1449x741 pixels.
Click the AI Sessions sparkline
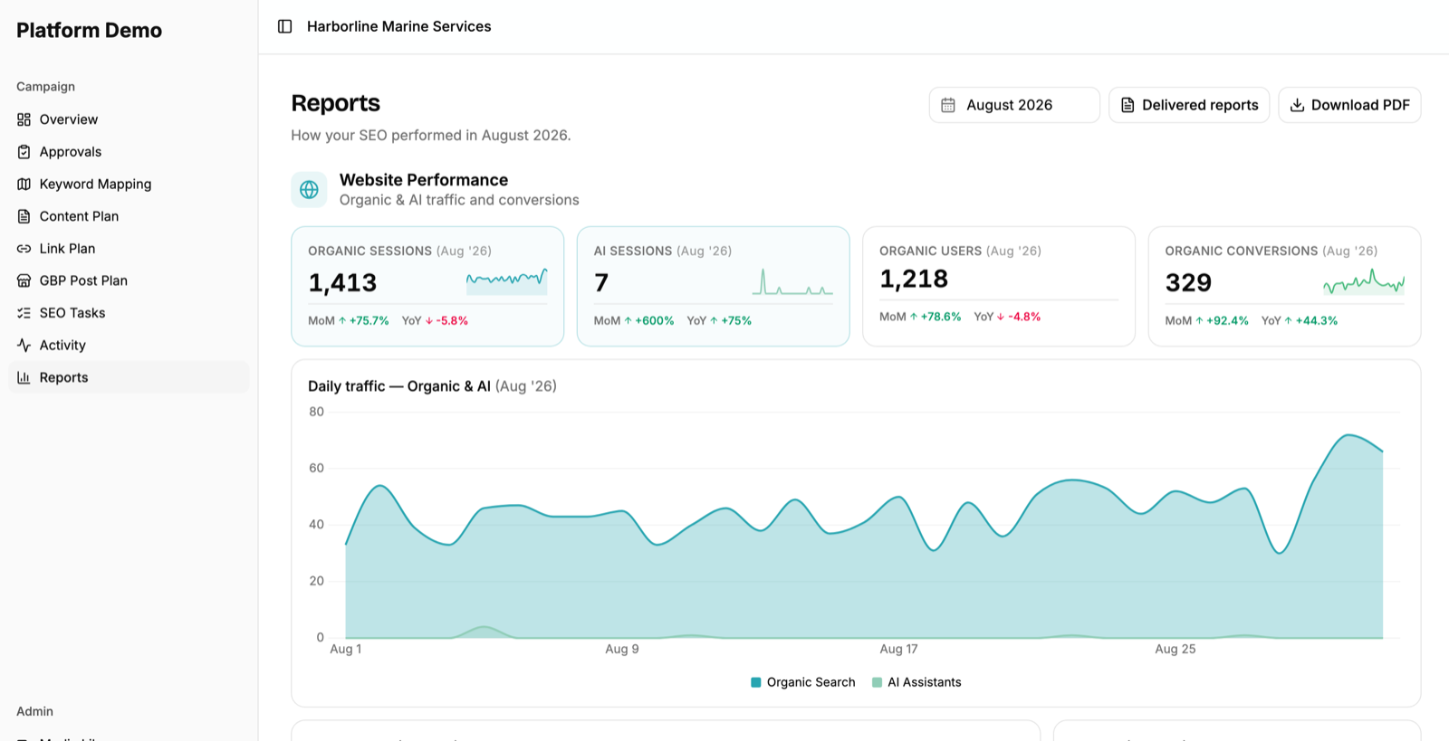pyautogui.click(x=792, y=281)
